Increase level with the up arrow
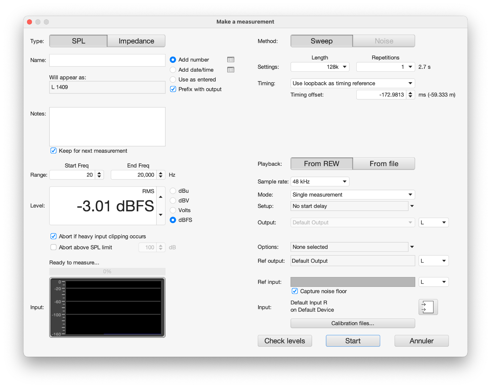Viewport: 491px width, 388px height. tap(161, 197)
